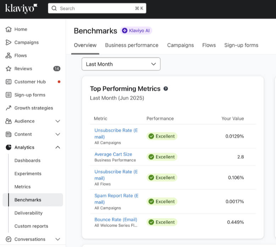Image resolution: width=276 pixels, height=247 pixels.
Task: Expand the Conversations menu section
Action: click(57, 240)
